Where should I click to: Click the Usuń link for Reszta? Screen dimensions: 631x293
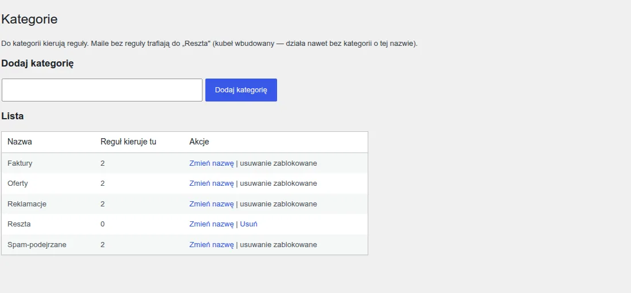click(x=249, y=224)
